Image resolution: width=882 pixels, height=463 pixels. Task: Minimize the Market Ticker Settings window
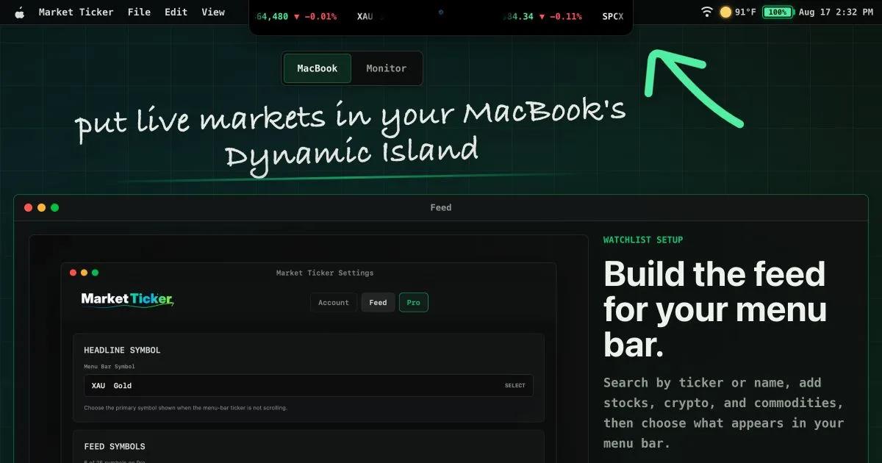(84, 273)
